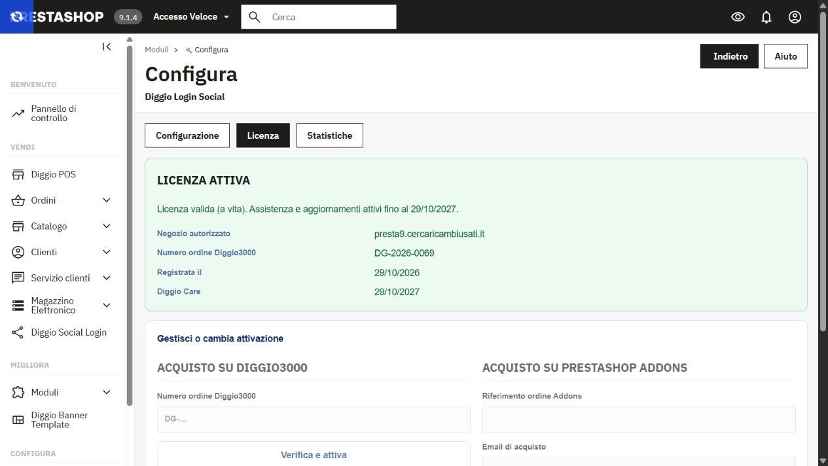Screen dimensions: 828x466
Task: Click the Catalogo store icon
Action: pyautogui.click(x=18, y=226)
